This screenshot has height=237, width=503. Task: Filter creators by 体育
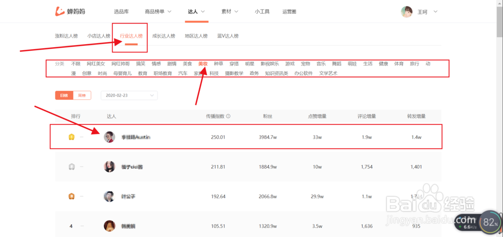pyautogui.click(x=399, y=64)
